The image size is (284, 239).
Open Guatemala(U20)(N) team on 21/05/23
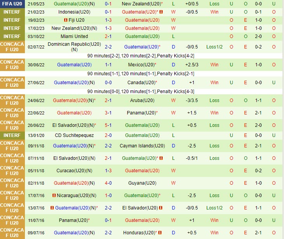74,4
